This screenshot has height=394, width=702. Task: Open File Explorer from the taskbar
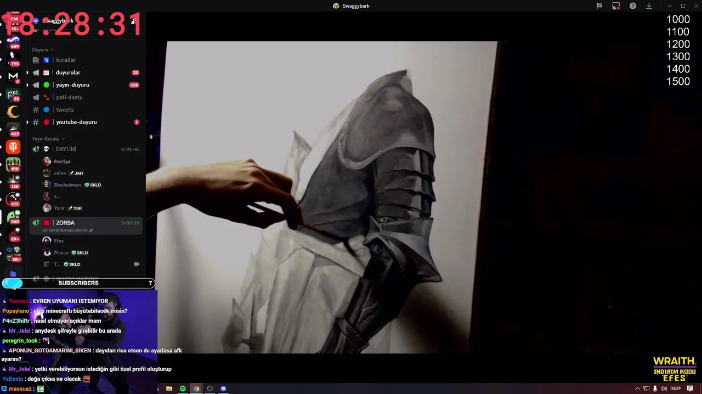coord(169,389)
